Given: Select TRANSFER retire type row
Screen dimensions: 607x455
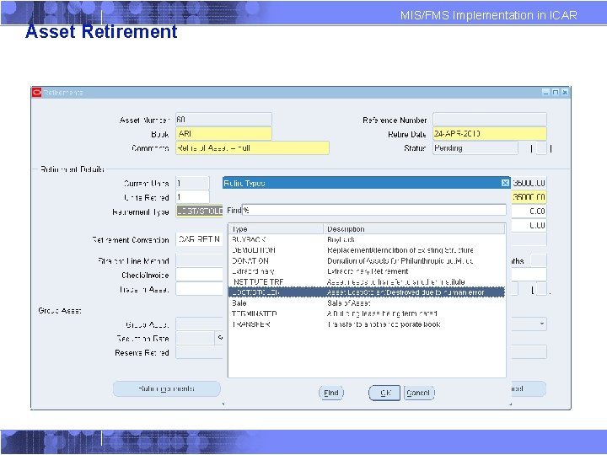Looking at the screenshot, I should [x=366, y=324].
